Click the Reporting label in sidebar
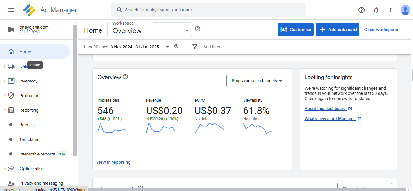This screenshot has width=413, height=191. 29,110
